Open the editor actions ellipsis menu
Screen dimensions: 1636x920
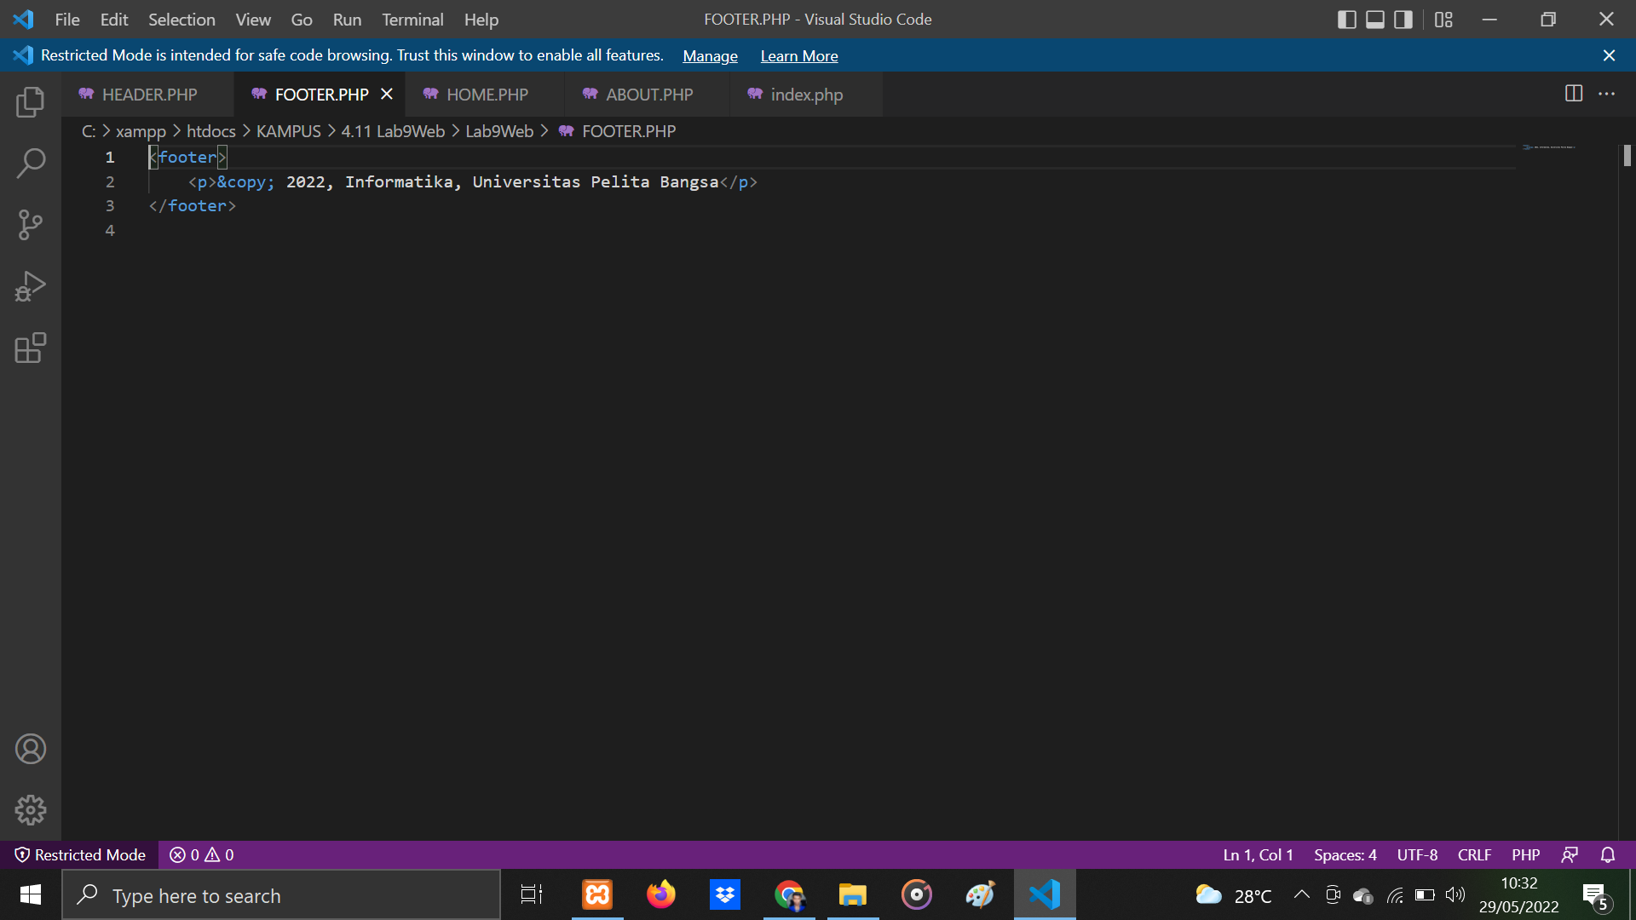pyautogui.click(x=1609, y=94)
